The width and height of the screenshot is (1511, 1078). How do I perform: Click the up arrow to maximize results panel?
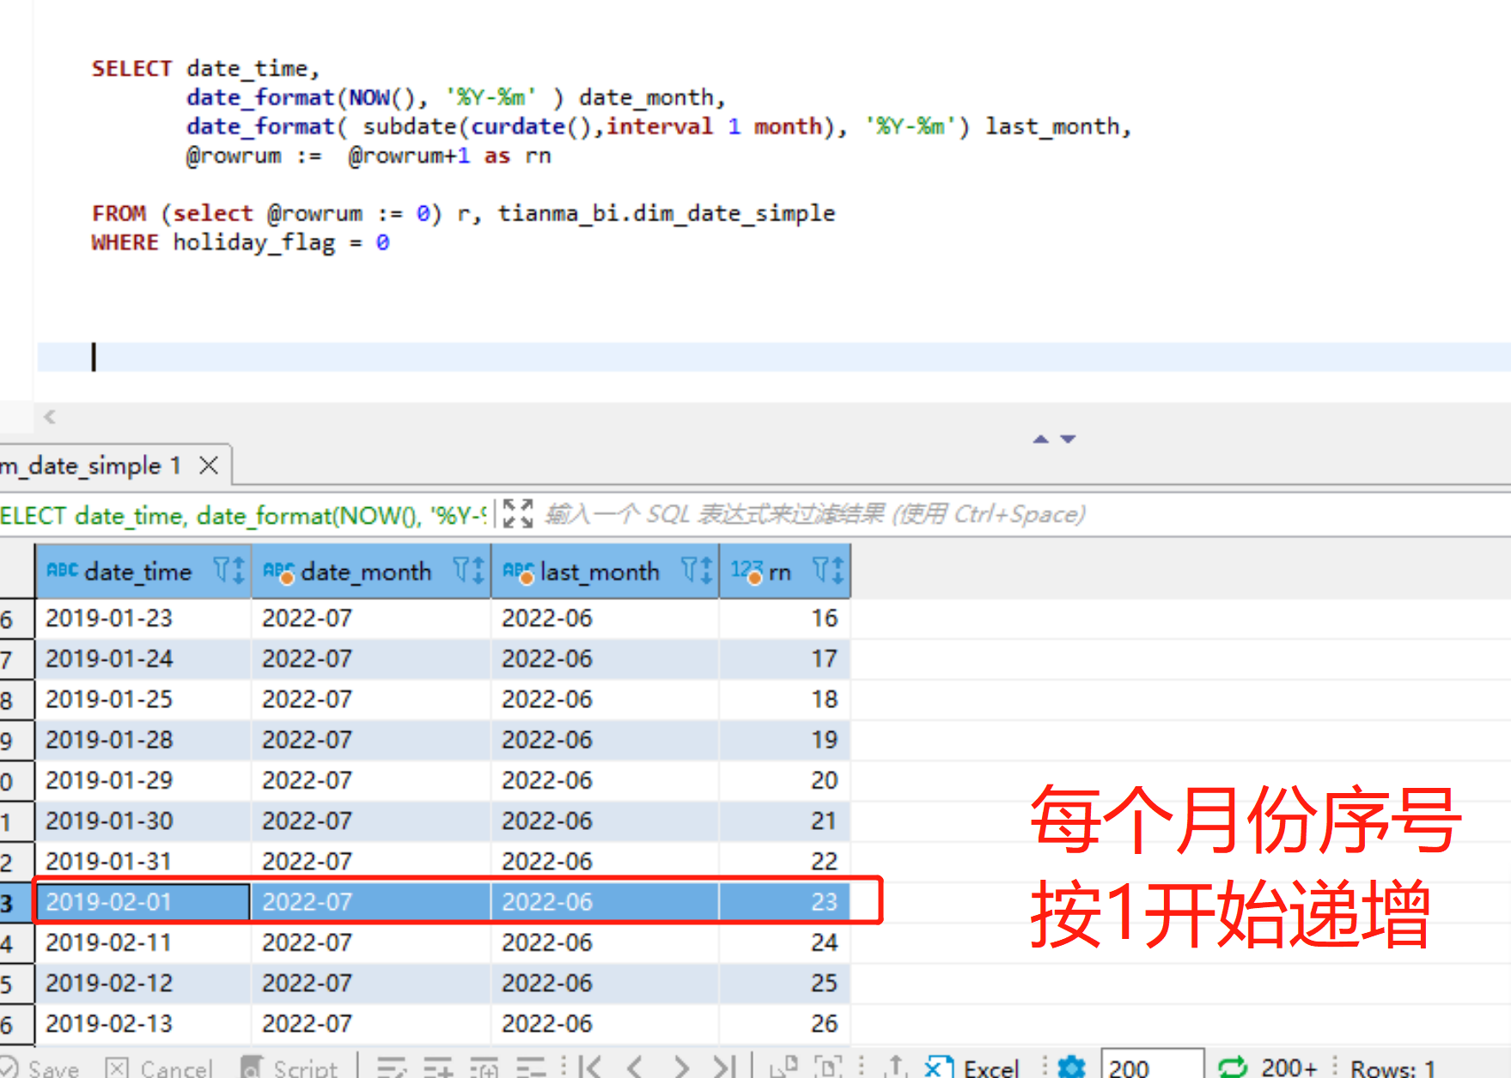[x=1041, y=439]
